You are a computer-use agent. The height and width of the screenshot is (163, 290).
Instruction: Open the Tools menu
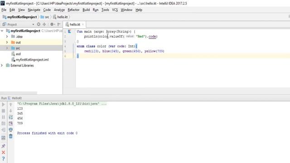coord(105,10)
